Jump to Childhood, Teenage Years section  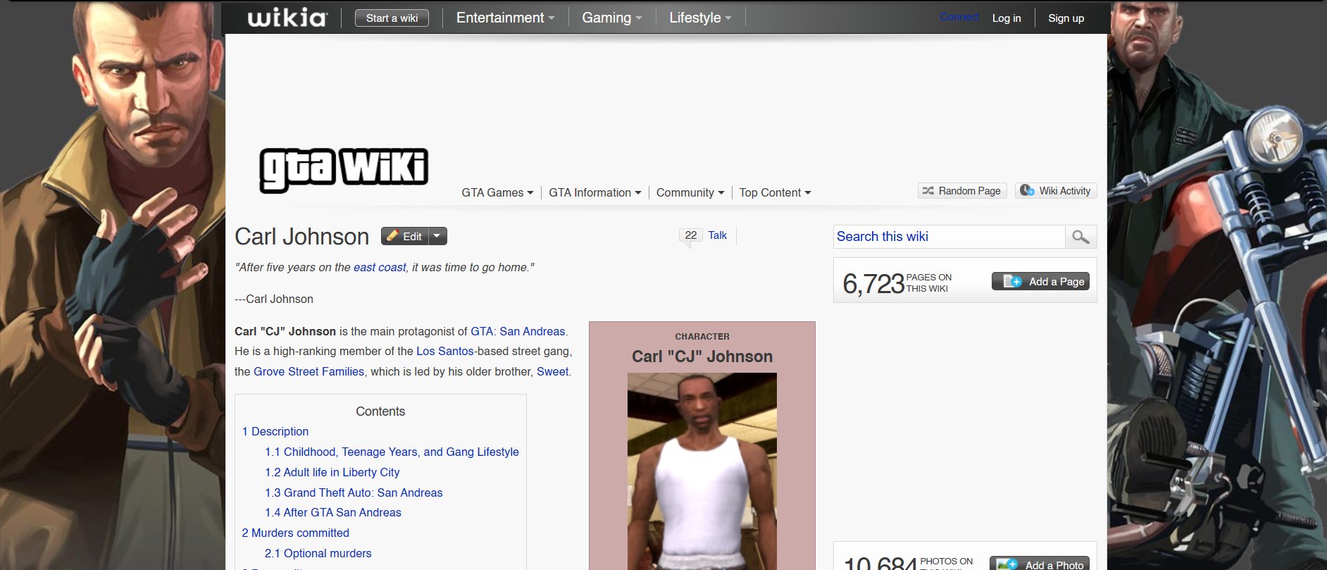click(392, 452)
